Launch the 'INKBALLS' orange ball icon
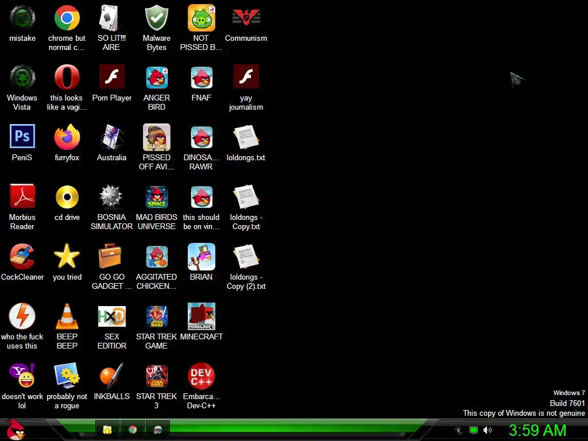This screenshot has height=441, width=588. [x=111, y=376]
